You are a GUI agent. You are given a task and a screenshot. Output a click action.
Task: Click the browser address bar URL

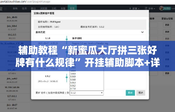(x=25, y=2)
